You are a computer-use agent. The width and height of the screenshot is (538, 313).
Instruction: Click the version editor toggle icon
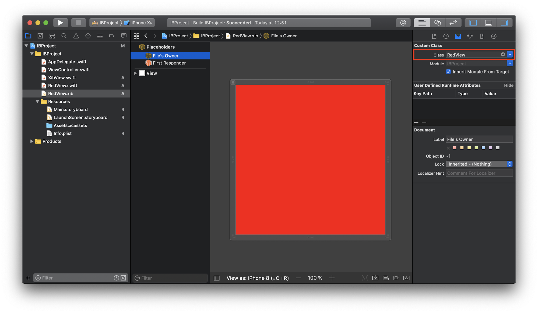click(453, 22)
